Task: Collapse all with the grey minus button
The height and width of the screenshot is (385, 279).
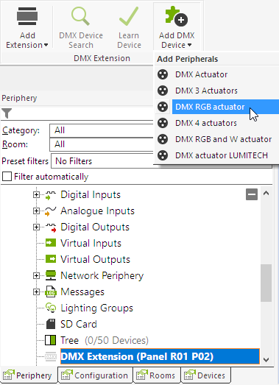Action: coord(252,194)
